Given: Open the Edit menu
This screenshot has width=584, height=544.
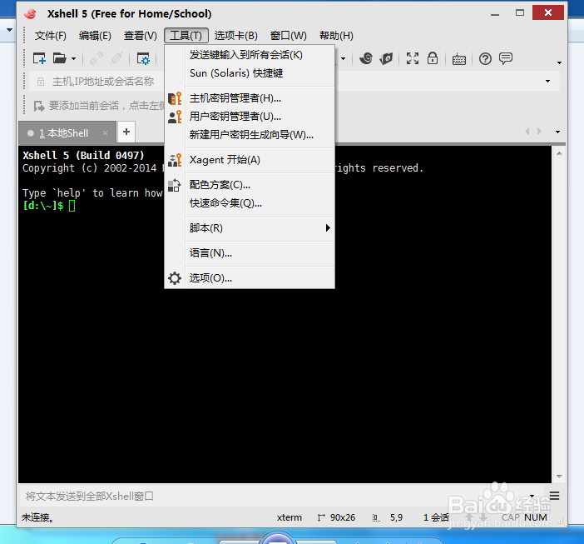Looking at the screenshot, I should click(95, 36).
